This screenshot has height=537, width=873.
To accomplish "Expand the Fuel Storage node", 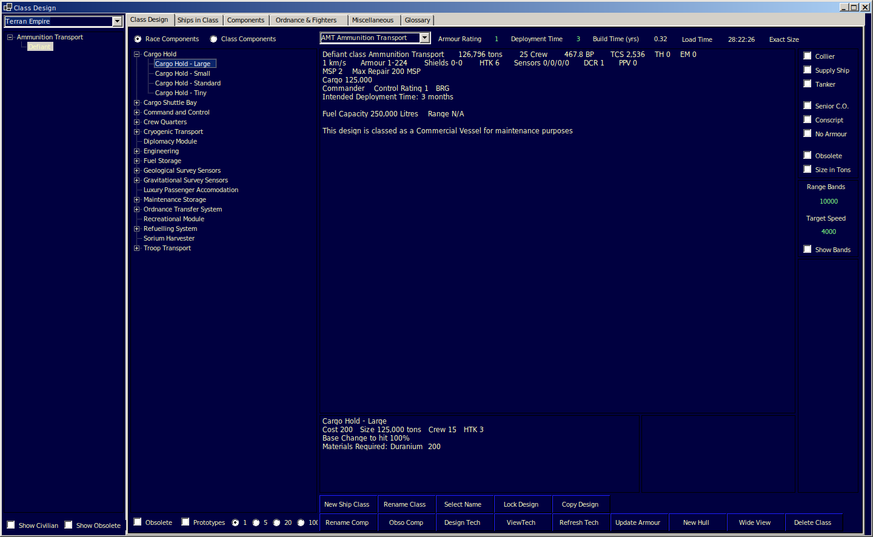I will click(137, 161).
